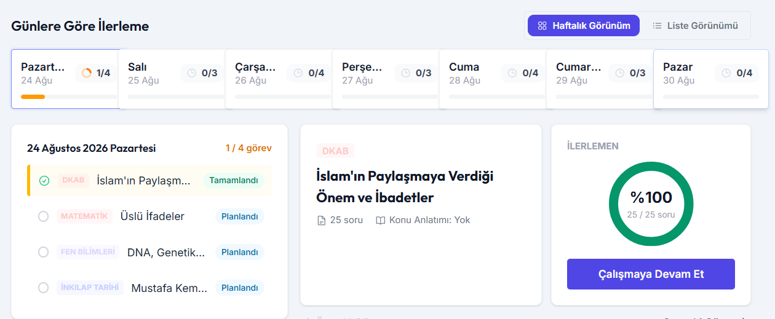Click the clock icon on the Cuma card

click(512, 73)
